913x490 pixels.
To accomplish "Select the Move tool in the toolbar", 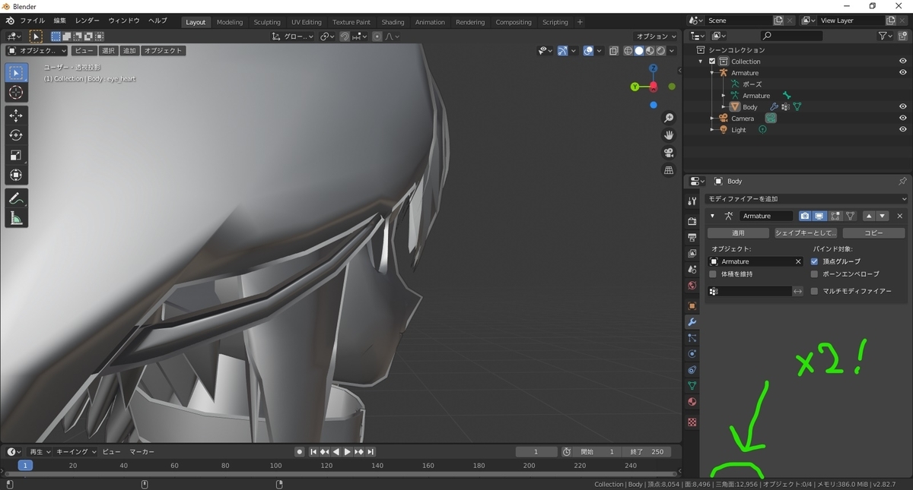I will click(16, 115).
